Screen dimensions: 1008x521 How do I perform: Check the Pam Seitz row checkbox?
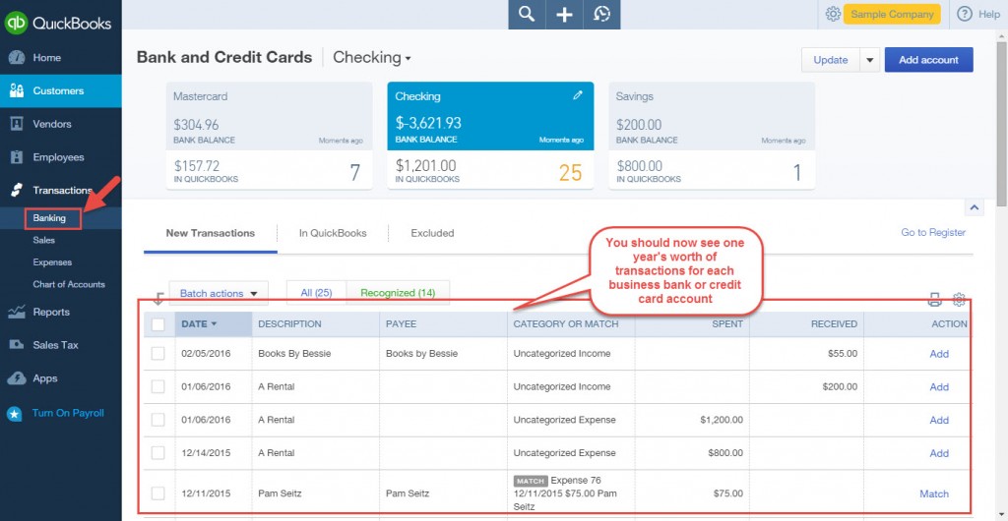coord(158,493)
